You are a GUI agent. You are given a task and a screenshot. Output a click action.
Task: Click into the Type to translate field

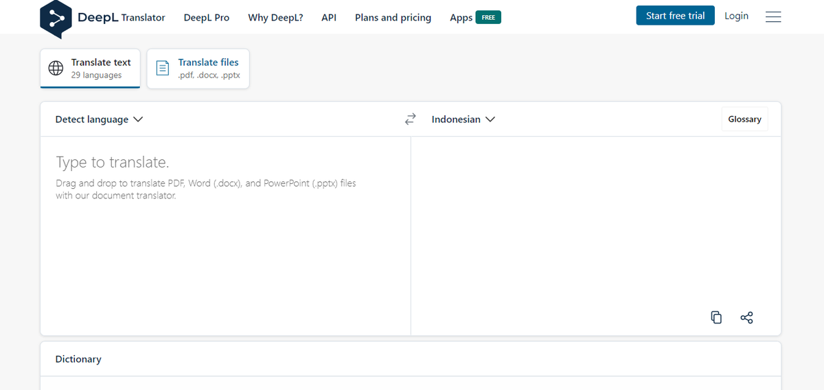[x=225, y=236]
